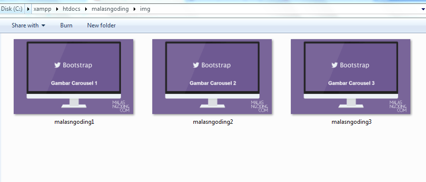Go to the xampp folder breadcrumb
This screenshot has height=182, width=426.
pyautogui.click(x=43, y=9)
